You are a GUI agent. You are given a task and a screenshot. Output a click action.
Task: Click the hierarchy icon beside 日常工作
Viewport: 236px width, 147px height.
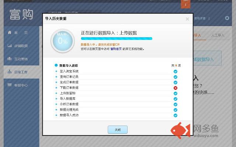10,72
